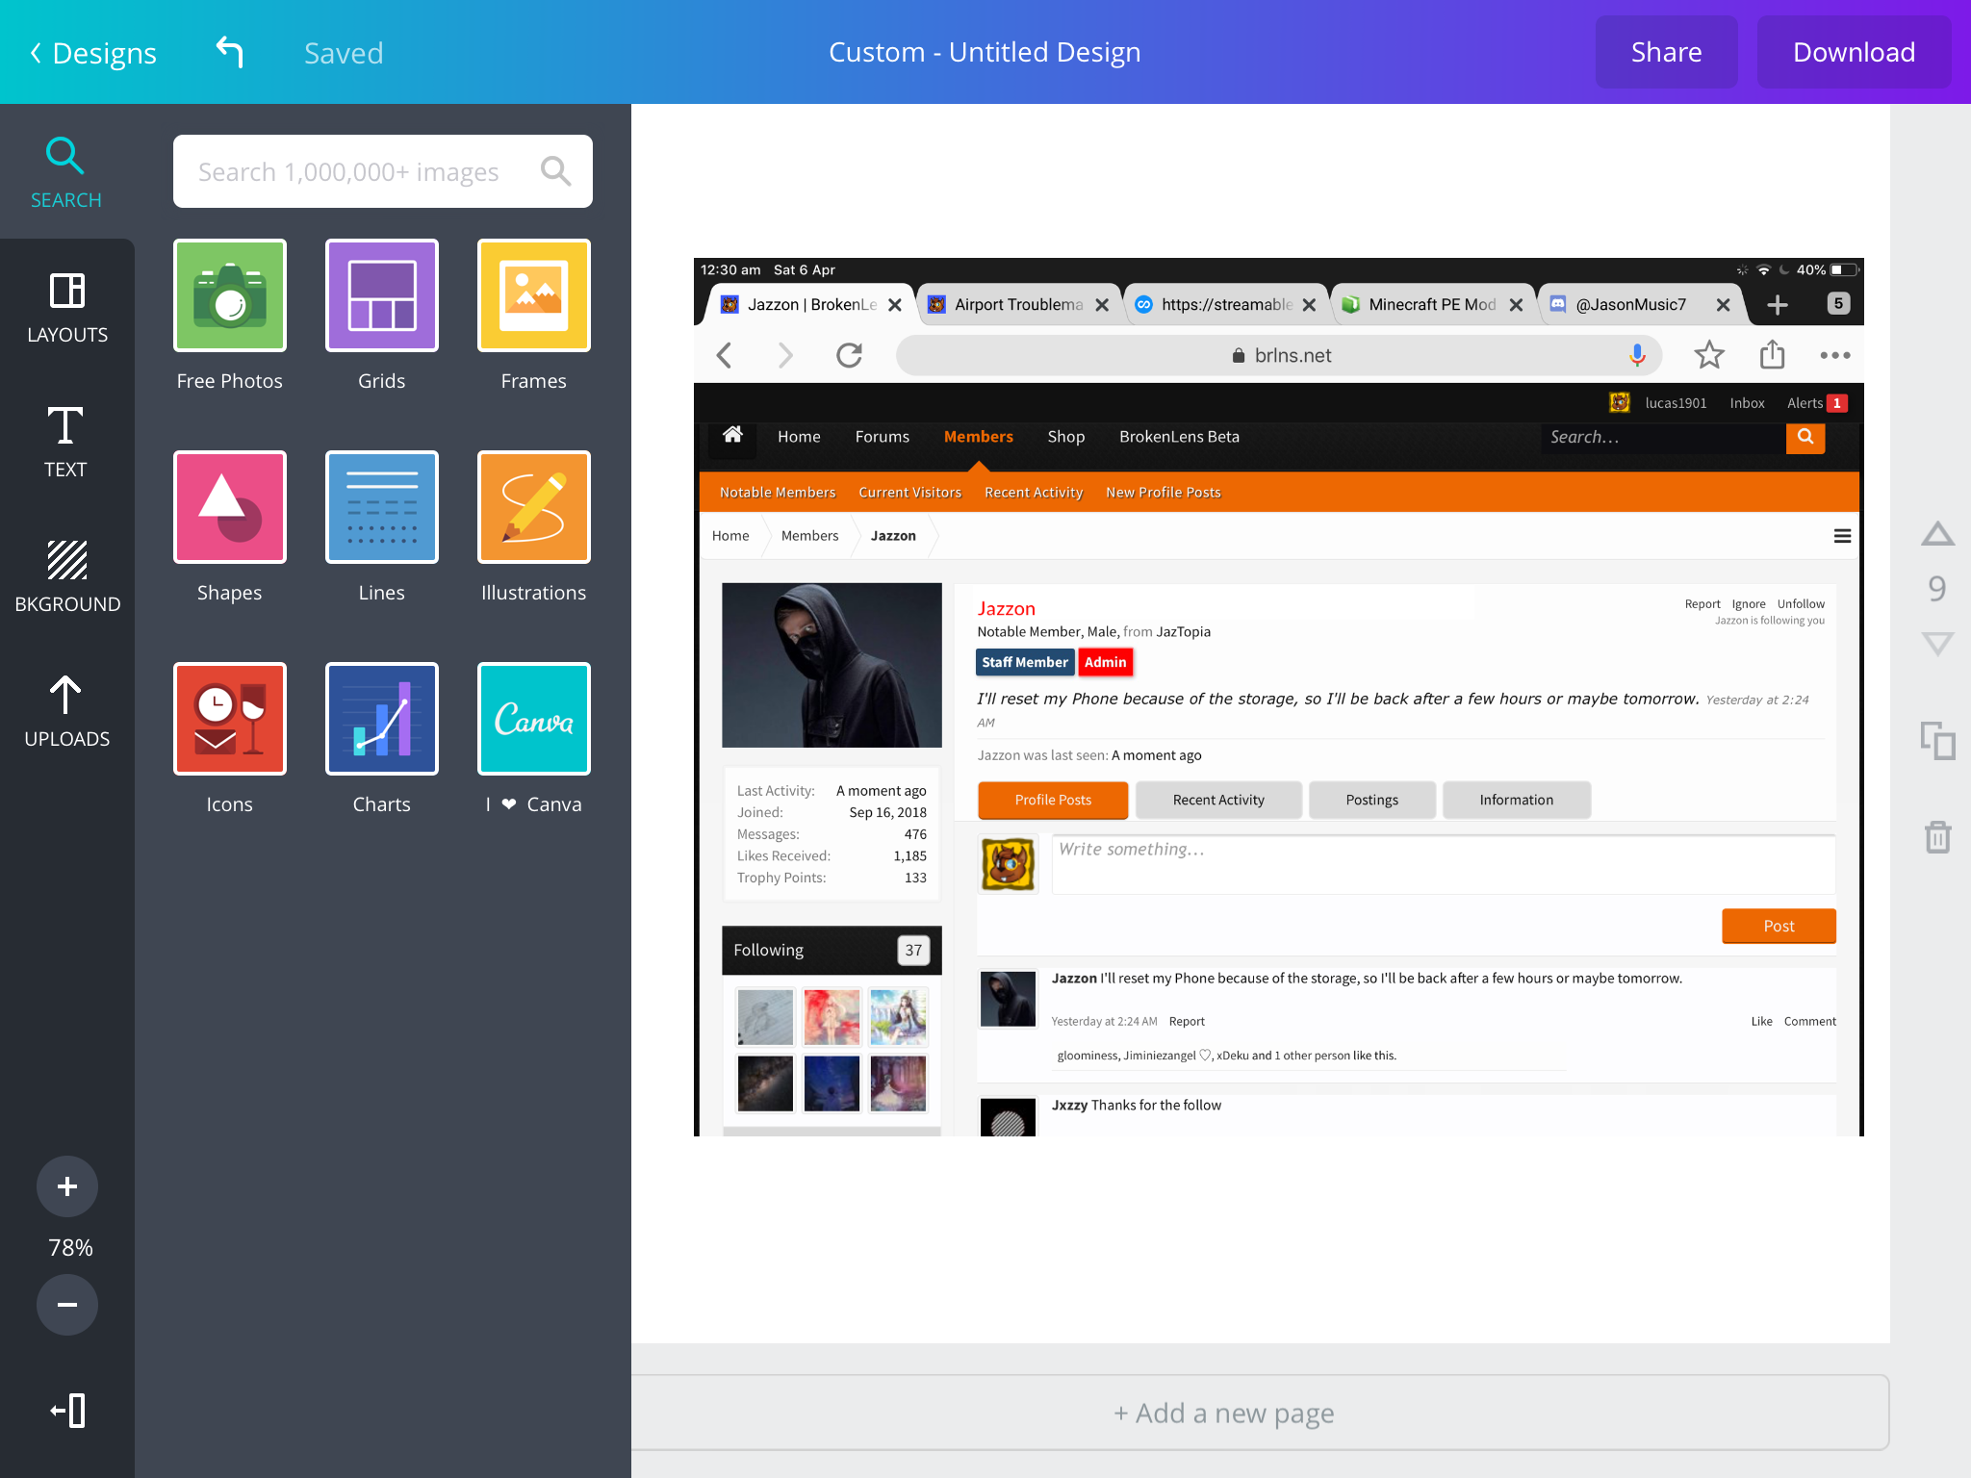Open the Search panel in sidebar
1971x1478 pixels.
[66, 173]
